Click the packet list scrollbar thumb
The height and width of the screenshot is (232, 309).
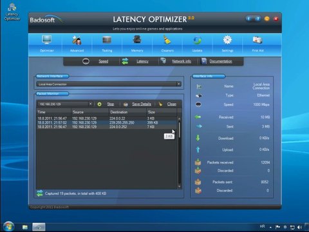(x=180, y=130)
